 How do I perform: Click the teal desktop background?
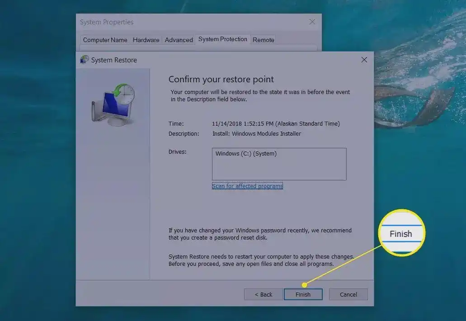[x=36, y=181]
